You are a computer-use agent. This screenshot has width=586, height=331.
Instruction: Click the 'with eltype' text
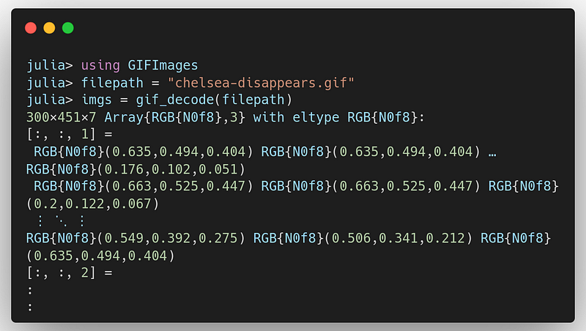click(297, 117)
